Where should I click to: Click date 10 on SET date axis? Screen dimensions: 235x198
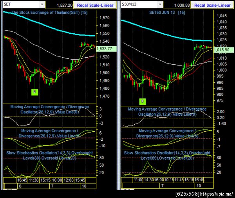(84, 186)
